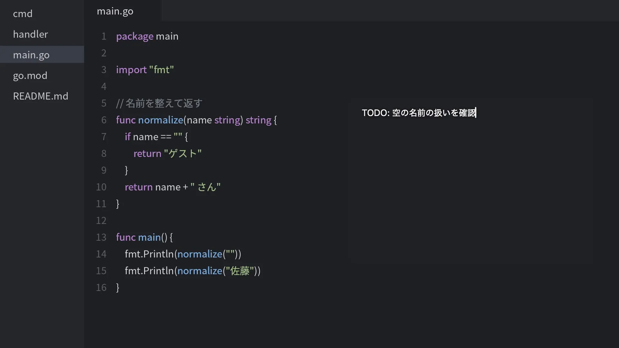The image size is (619, 348).
Task: Click line number 2 in the gutter
Action: pos(104,53)
